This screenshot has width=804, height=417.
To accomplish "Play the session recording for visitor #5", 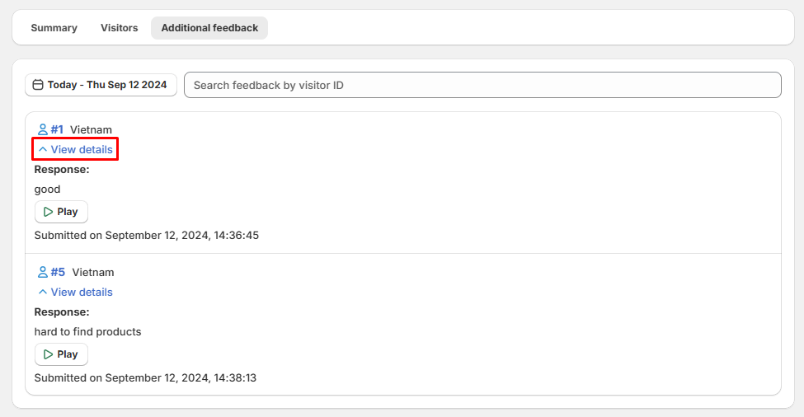I will point(61,354).
